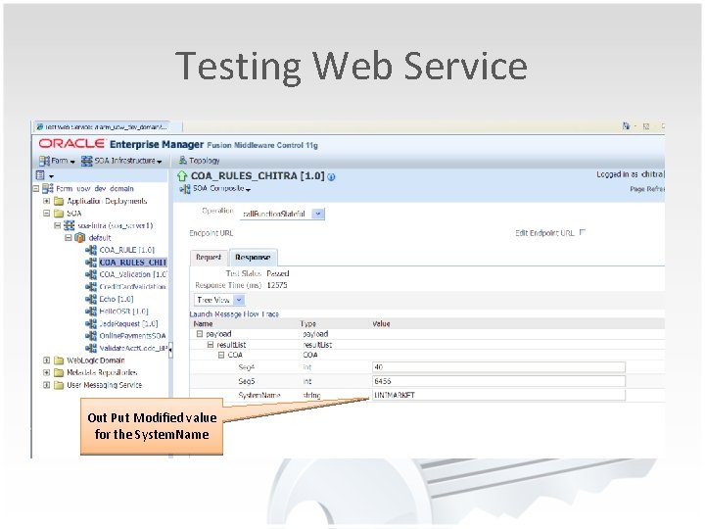Click the default partition icon
This screenshot has width=705, height=529.
click(x=79, y=237)
